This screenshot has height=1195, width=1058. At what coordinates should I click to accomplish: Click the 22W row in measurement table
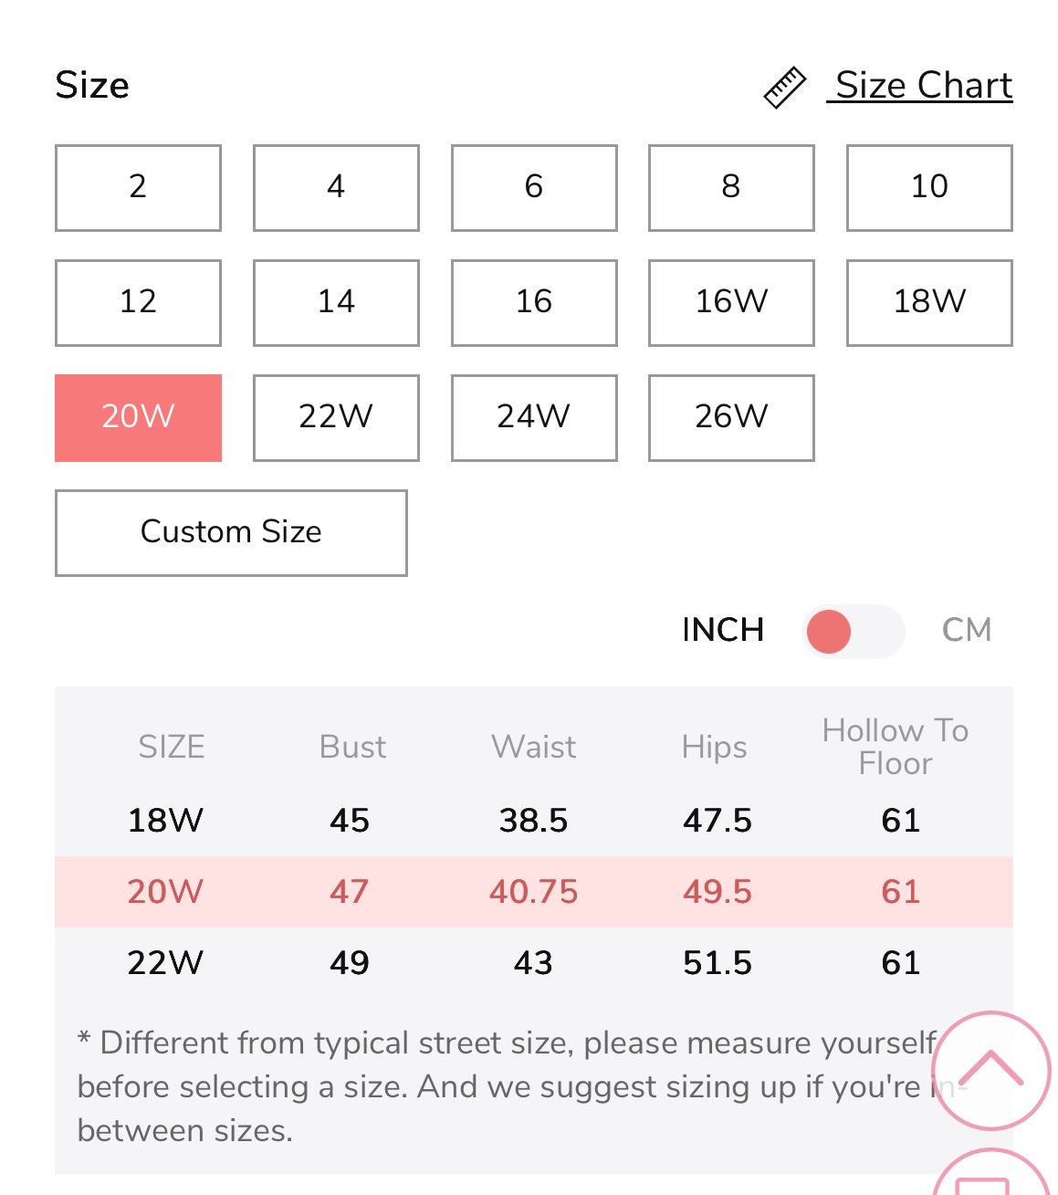(533, 962)
